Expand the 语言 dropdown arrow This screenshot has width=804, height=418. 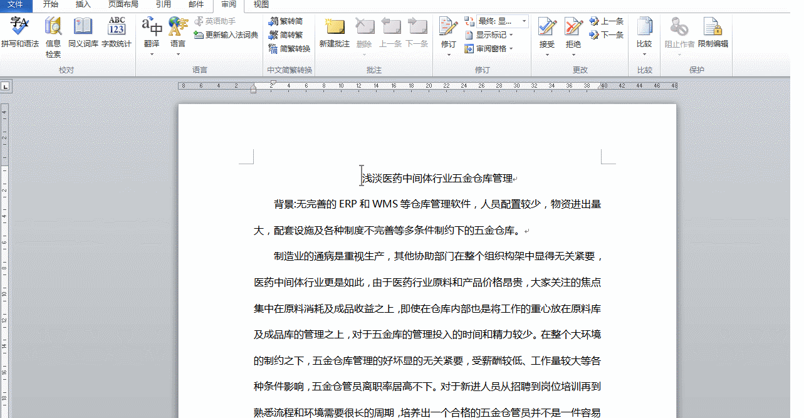click(x=178, y=54)
